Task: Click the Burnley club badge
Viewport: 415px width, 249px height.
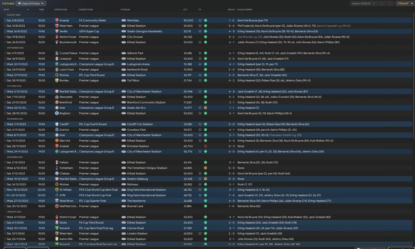Action: [57, 80]
